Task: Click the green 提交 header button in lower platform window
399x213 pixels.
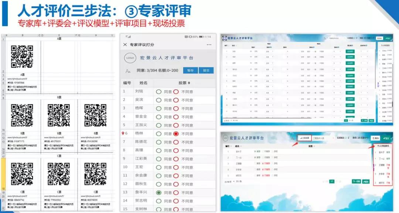Action: (x=386, y=138)
